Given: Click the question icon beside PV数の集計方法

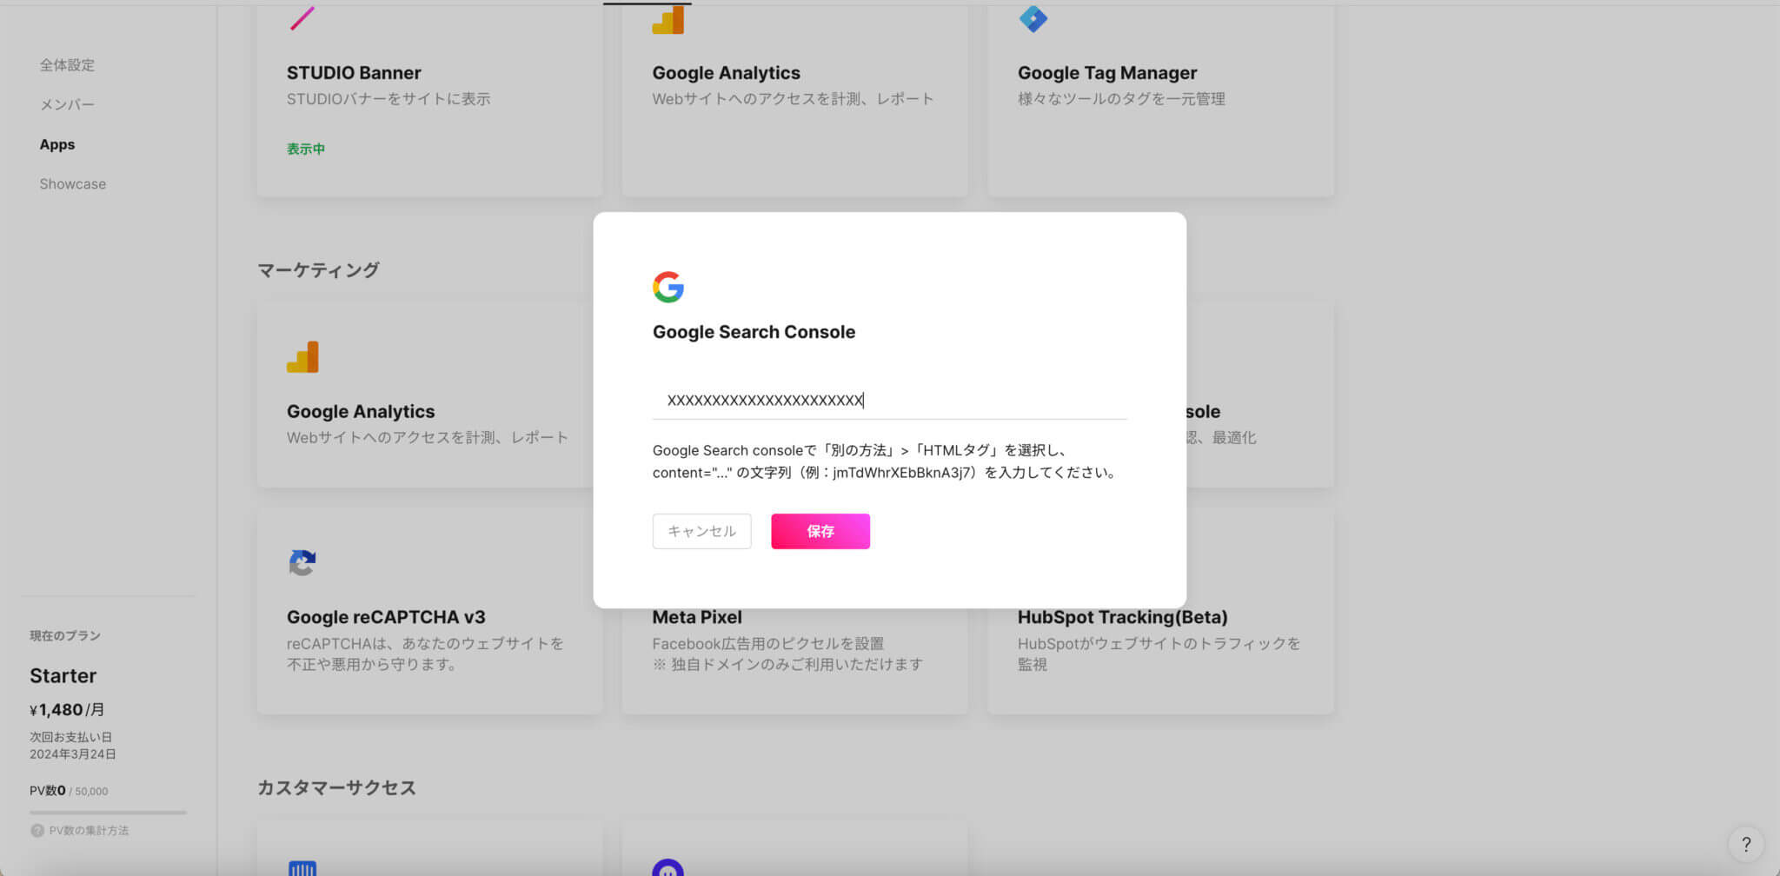Looking at the screenshot, I should (37, 830).
